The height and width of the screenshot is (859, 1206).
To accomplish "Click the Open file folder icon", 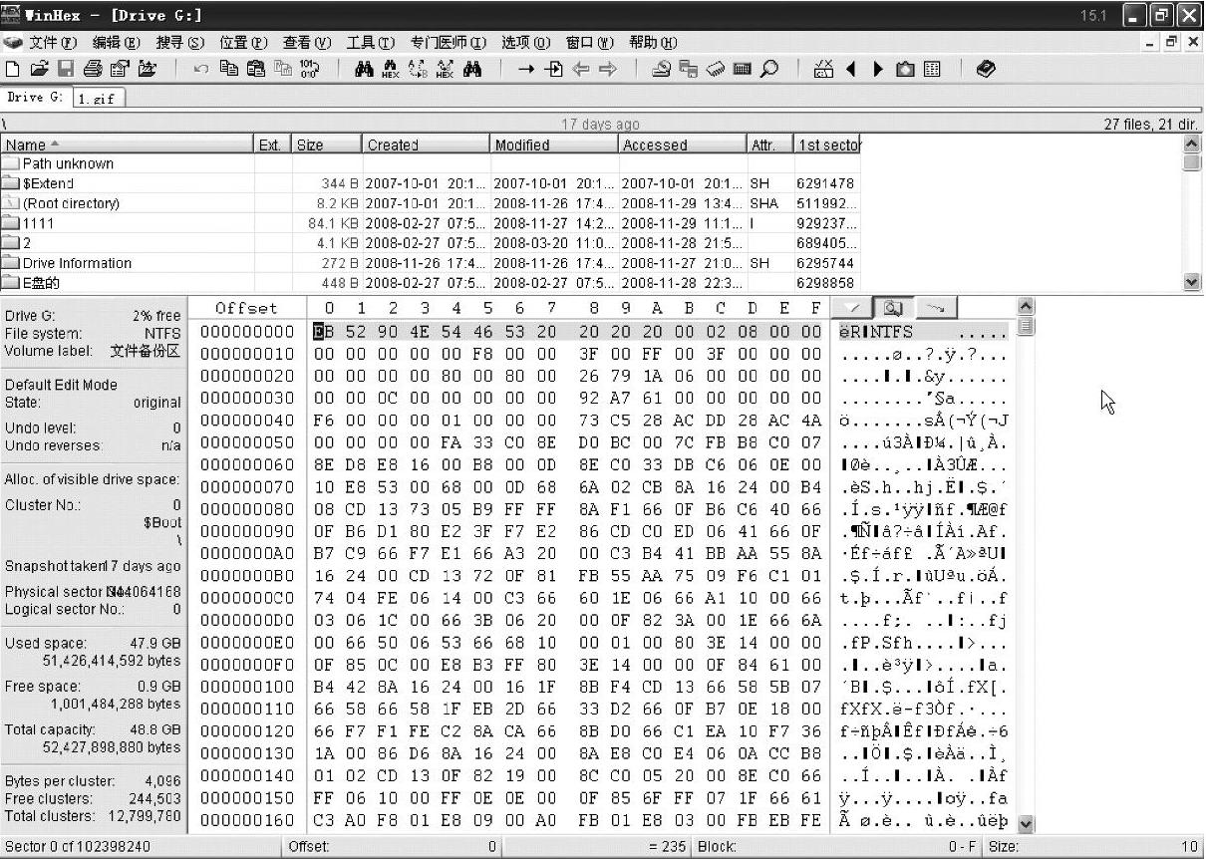I will [39, 70].
